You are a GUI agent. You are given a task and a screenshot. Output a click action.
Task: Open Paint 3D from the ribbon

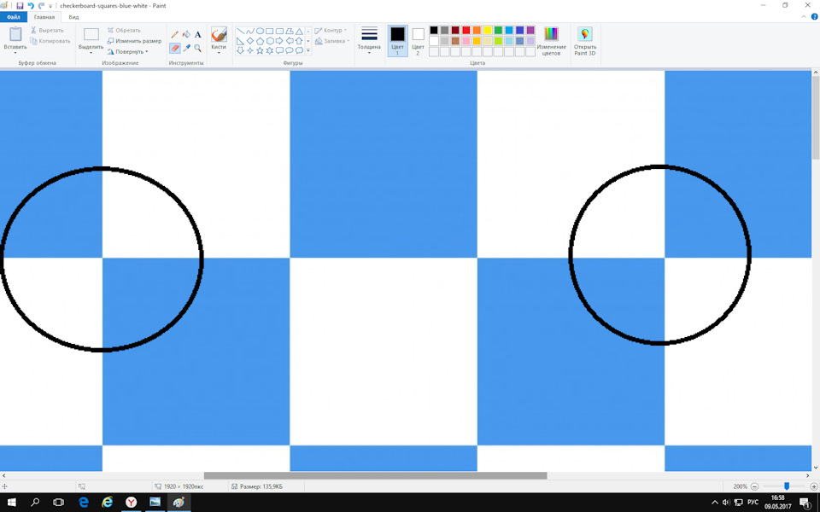585,40
